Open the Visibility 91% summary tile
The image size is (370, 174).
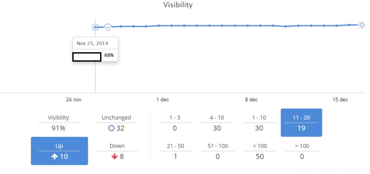[59, 123]
